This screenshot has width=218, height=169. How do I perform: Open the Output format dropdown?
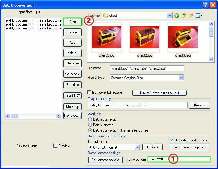point(137,147)
